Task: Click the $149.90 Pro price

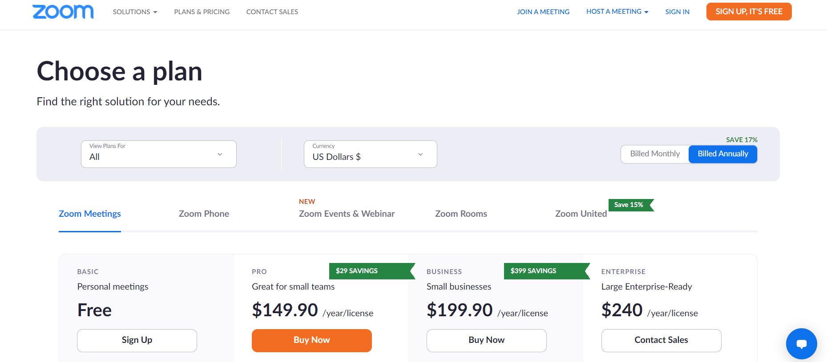Action: 285,310
